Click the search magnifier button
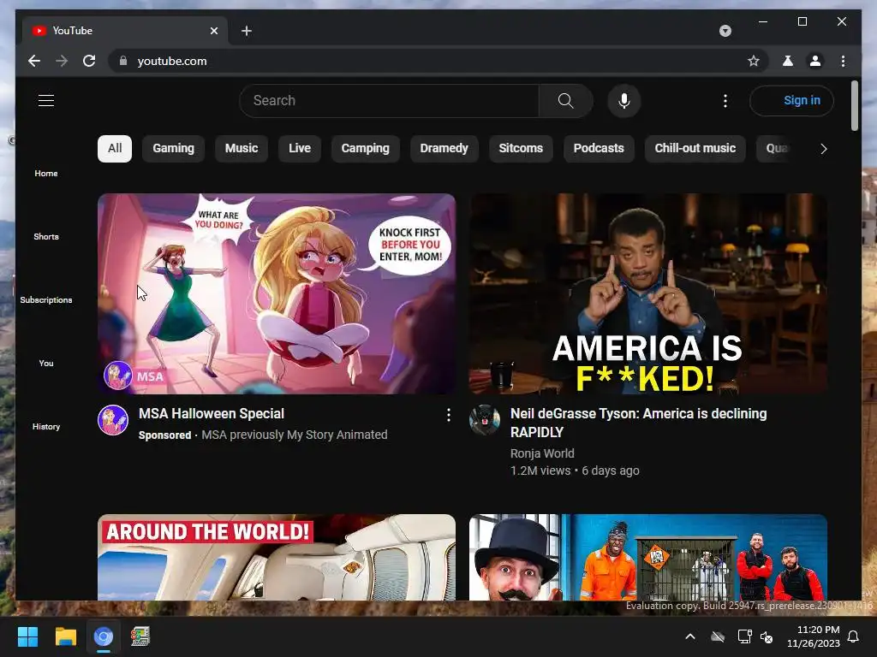 (565, 101)
